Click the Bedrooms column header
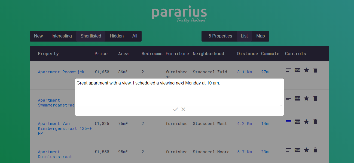This screenshot has width=354, height=163. point(152,54)
